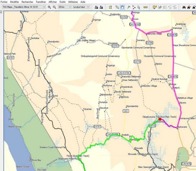Open the Aide menu
Screen dimensions: 196x171
[x=83, y=2]
